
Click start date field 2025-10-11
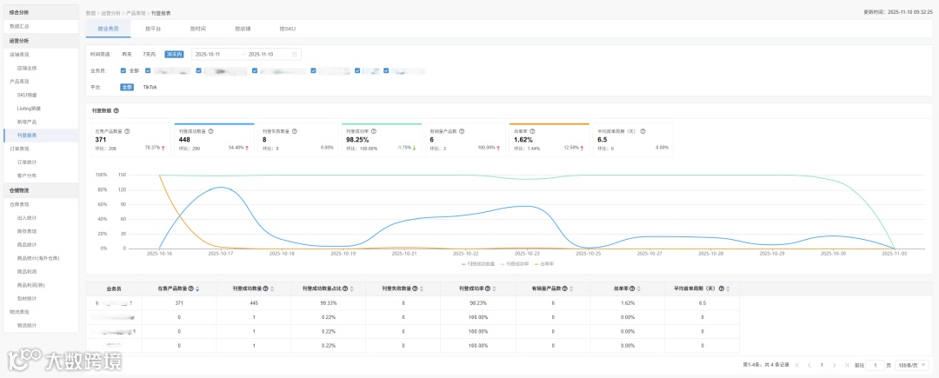(x=209, y=55)
